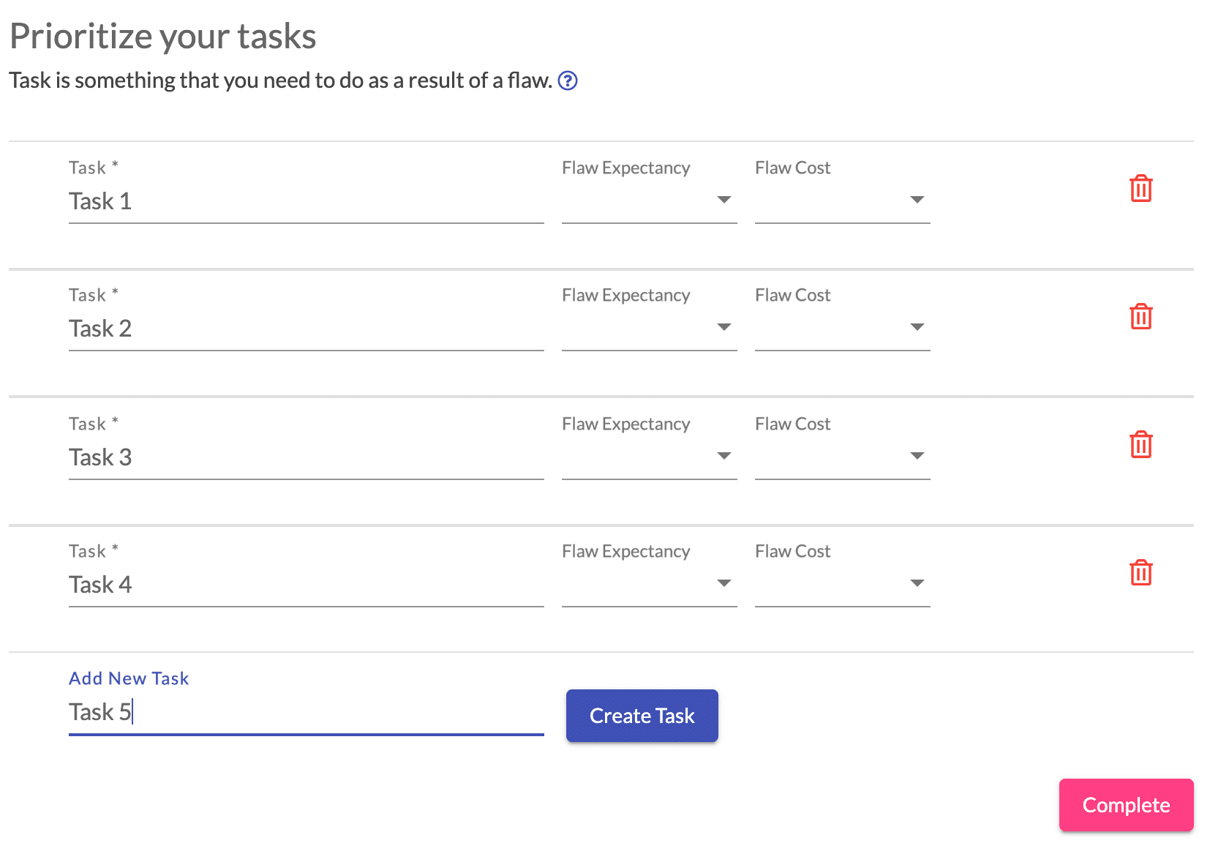
Task: Click the Add New Task input field
Action: pos(306,712)
